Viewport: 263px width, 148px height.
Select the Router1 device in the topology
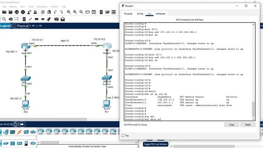(107, 46)
